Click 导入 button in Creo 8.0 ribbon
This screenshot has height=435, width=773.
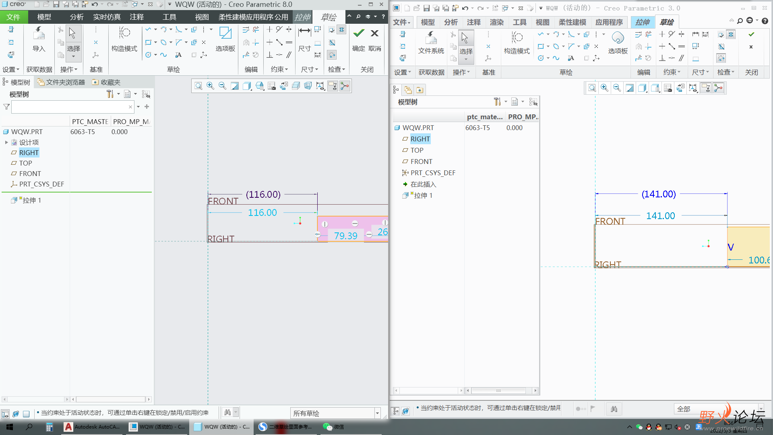pos(39,39)
